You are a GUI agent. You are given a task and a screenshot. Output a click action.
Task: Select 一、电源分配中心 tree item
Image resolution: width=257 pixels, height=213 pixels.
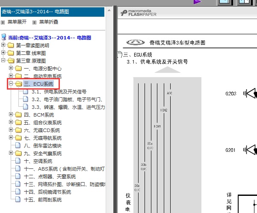pyautogui.click(x=43, y=69)
